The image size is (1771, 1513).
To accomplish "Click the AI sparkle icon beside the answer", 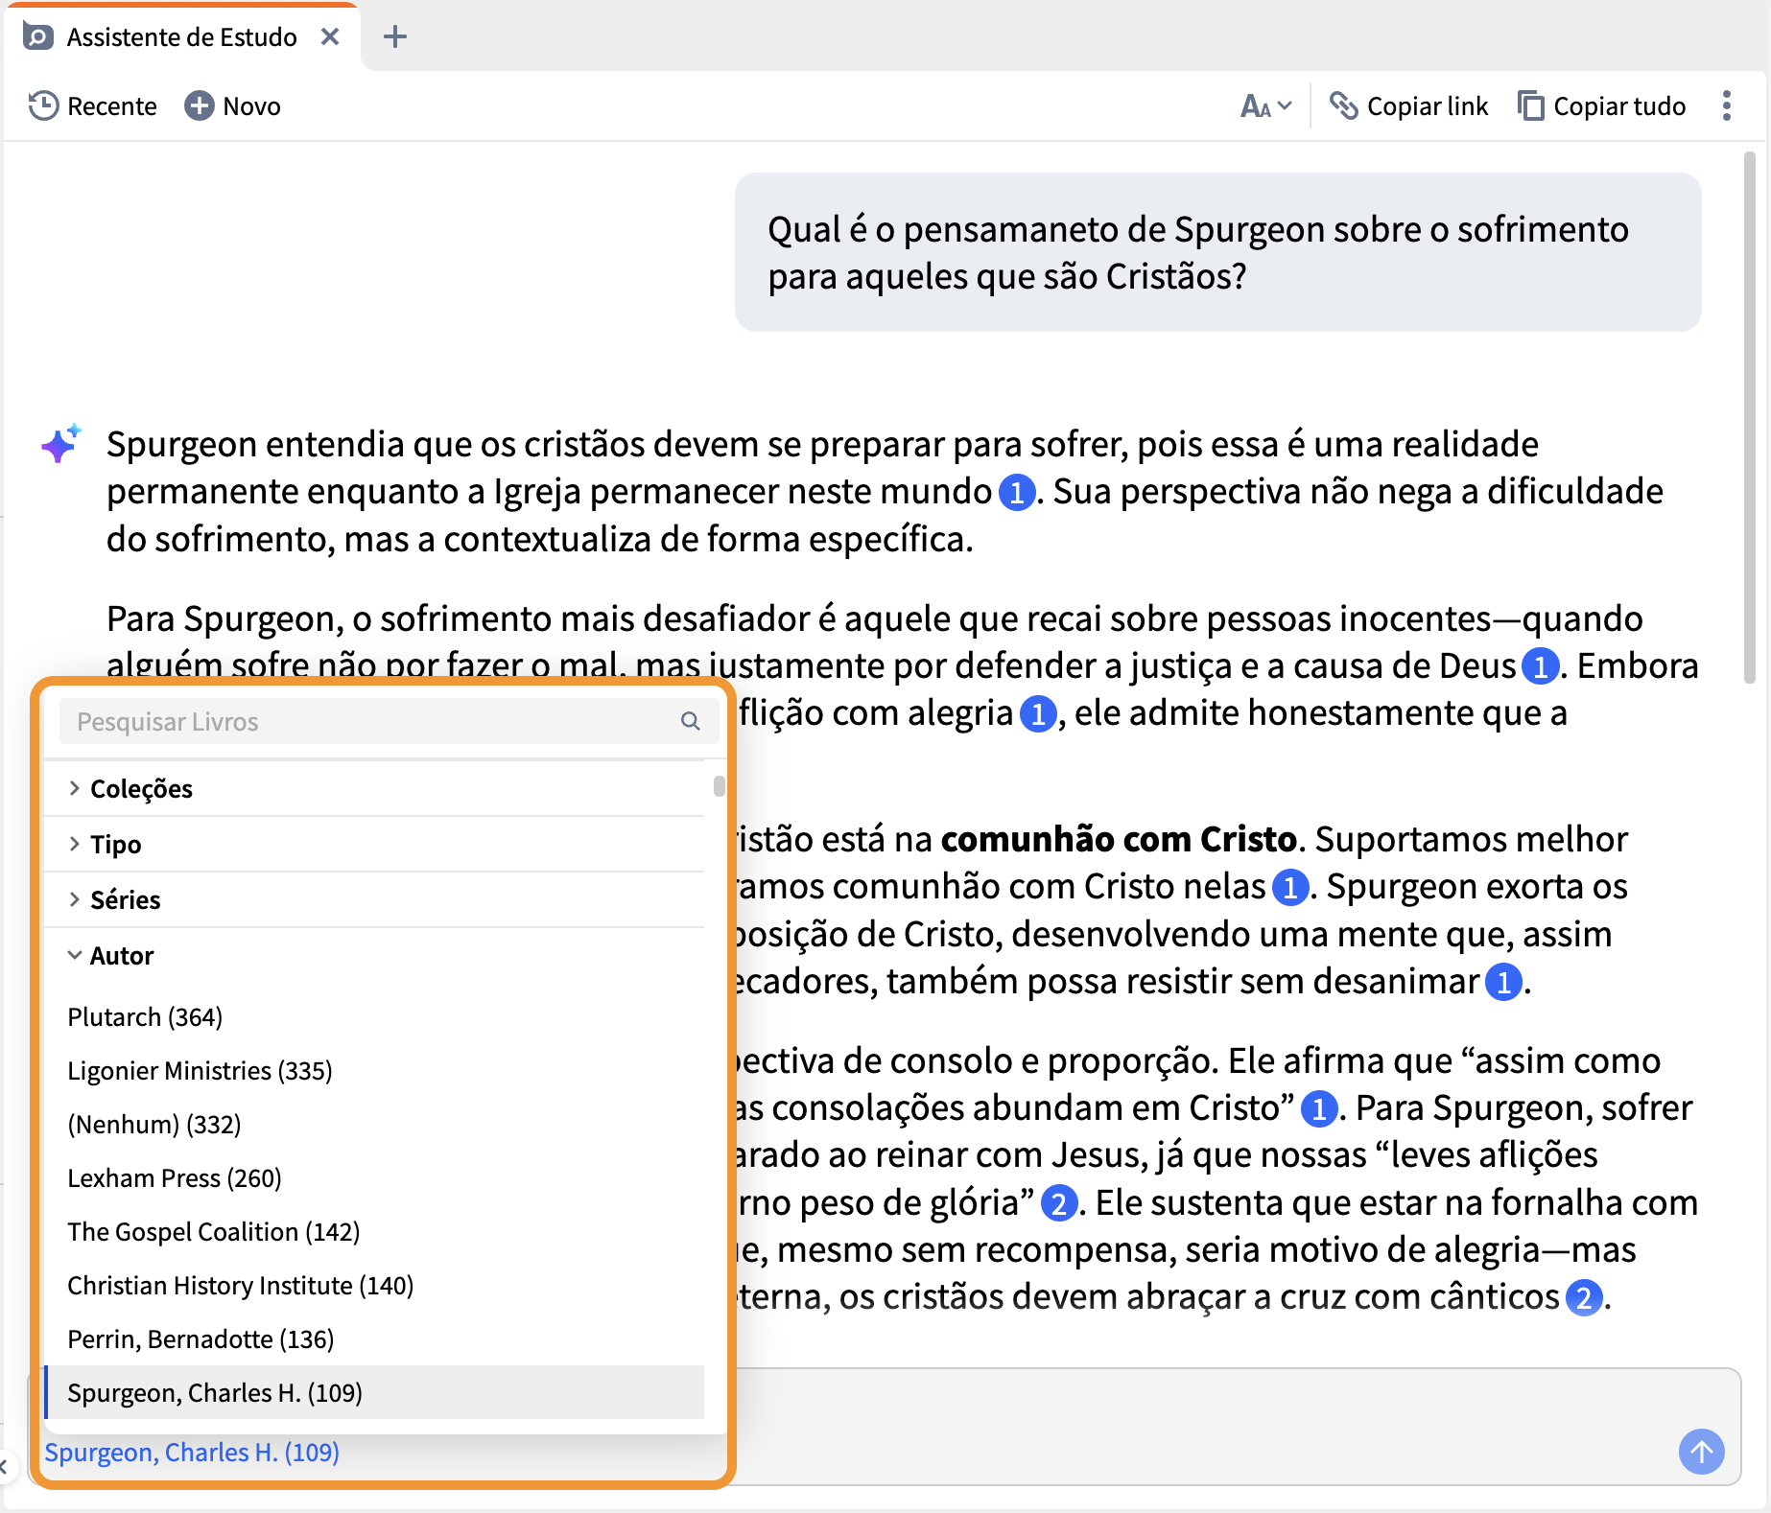I will [61, 445].
